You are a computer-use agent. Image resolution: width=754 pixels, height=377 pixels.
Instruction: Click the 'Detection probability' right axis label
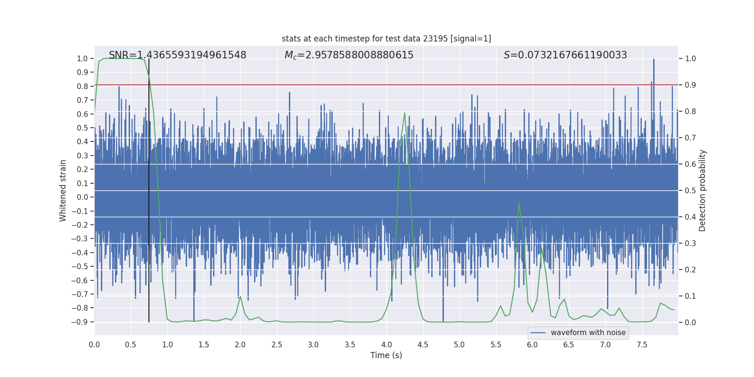703,190
